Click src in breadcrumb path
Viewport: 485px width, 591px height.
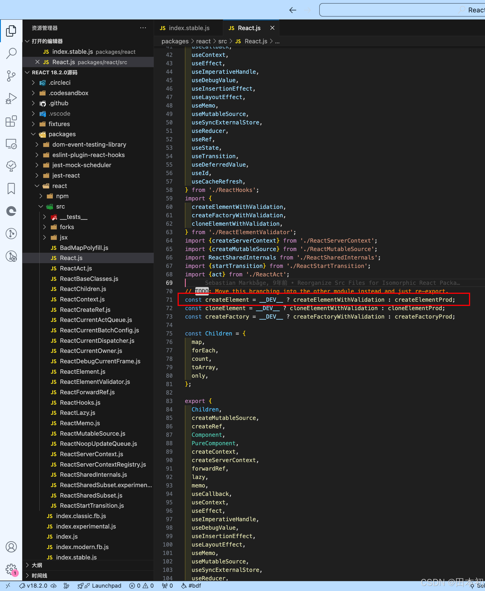[223, 41]
